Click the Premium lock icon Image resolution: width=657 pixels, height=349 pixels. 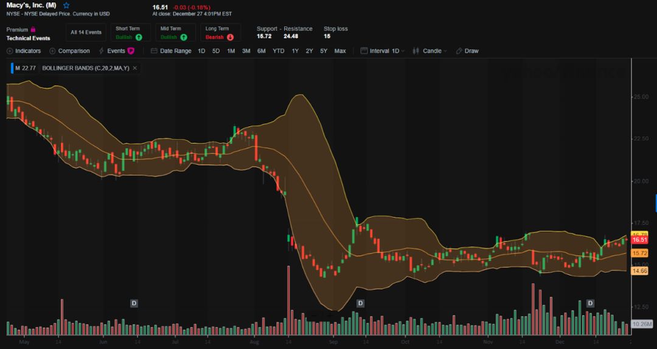[x=33, y=30]
